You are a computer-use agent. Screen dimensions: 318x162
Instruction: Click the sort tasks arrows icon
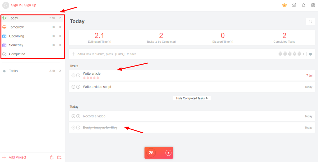click(x=310, y=22)
